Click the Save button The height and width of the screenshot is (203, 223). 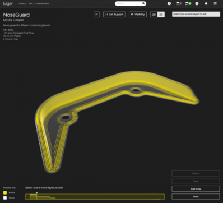point(196,181)
